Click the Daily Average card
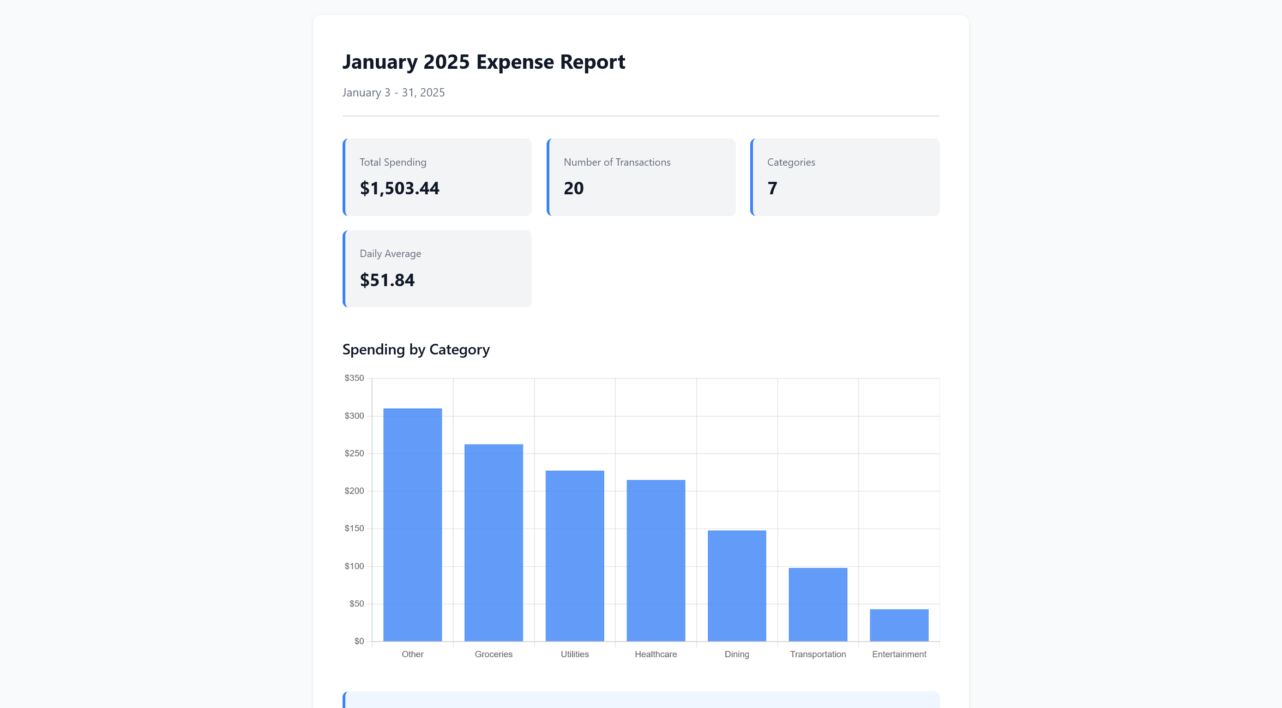This screenshot has width=1282, height=708. (437, 268)
